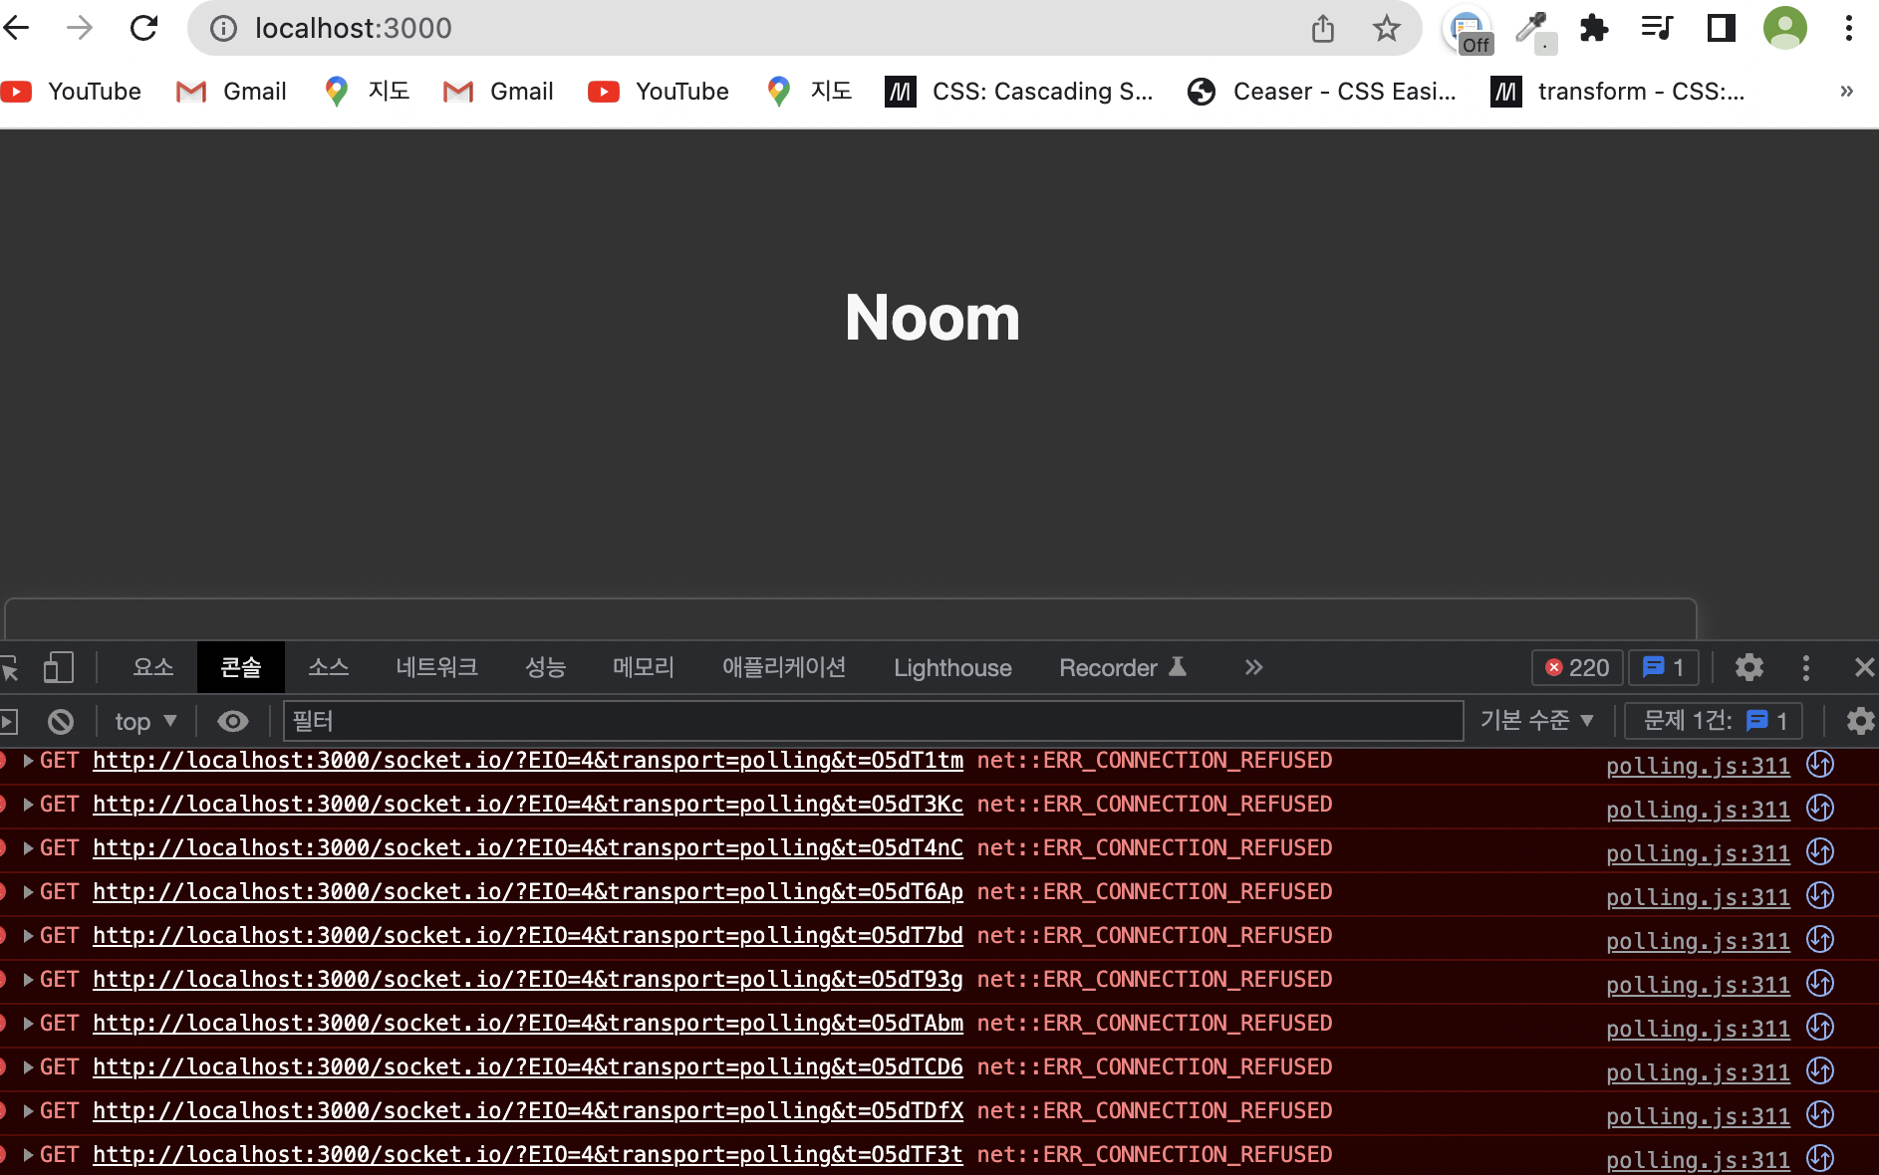Click the 220 errors counter
1879x1175 pixels.
[x=1577, y=667]
